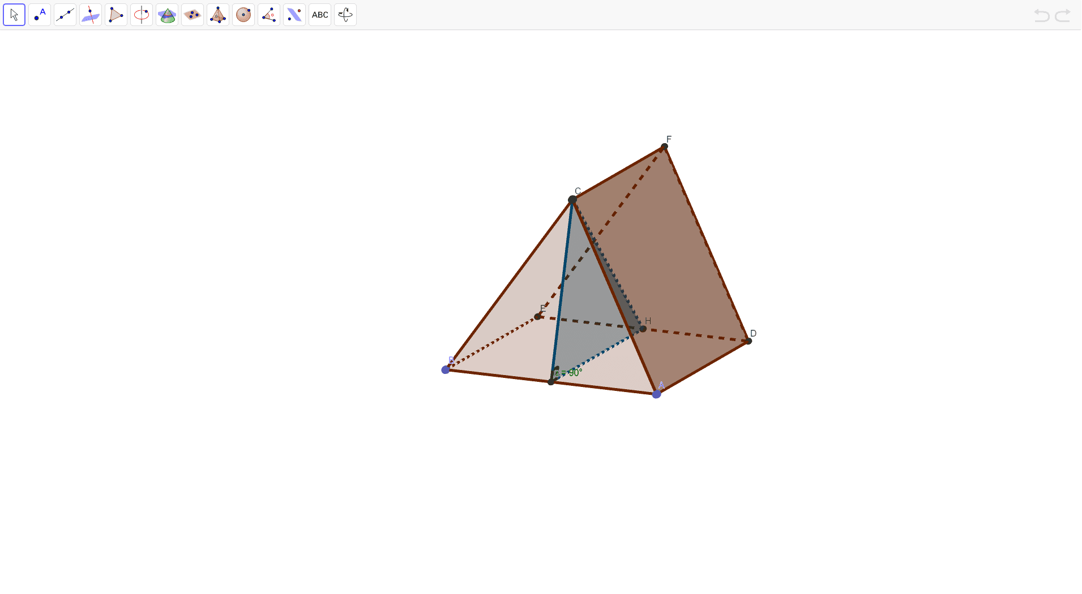Choose the Intersect Two Surfaces tool

[x=167, y=15]
